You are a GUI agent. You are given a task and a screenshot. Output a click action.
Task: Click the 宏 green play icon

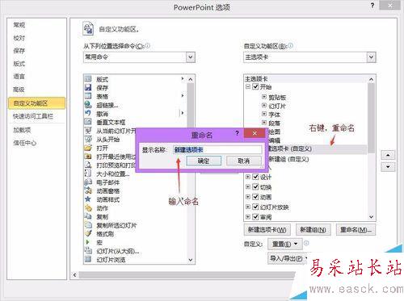point(87,242)
